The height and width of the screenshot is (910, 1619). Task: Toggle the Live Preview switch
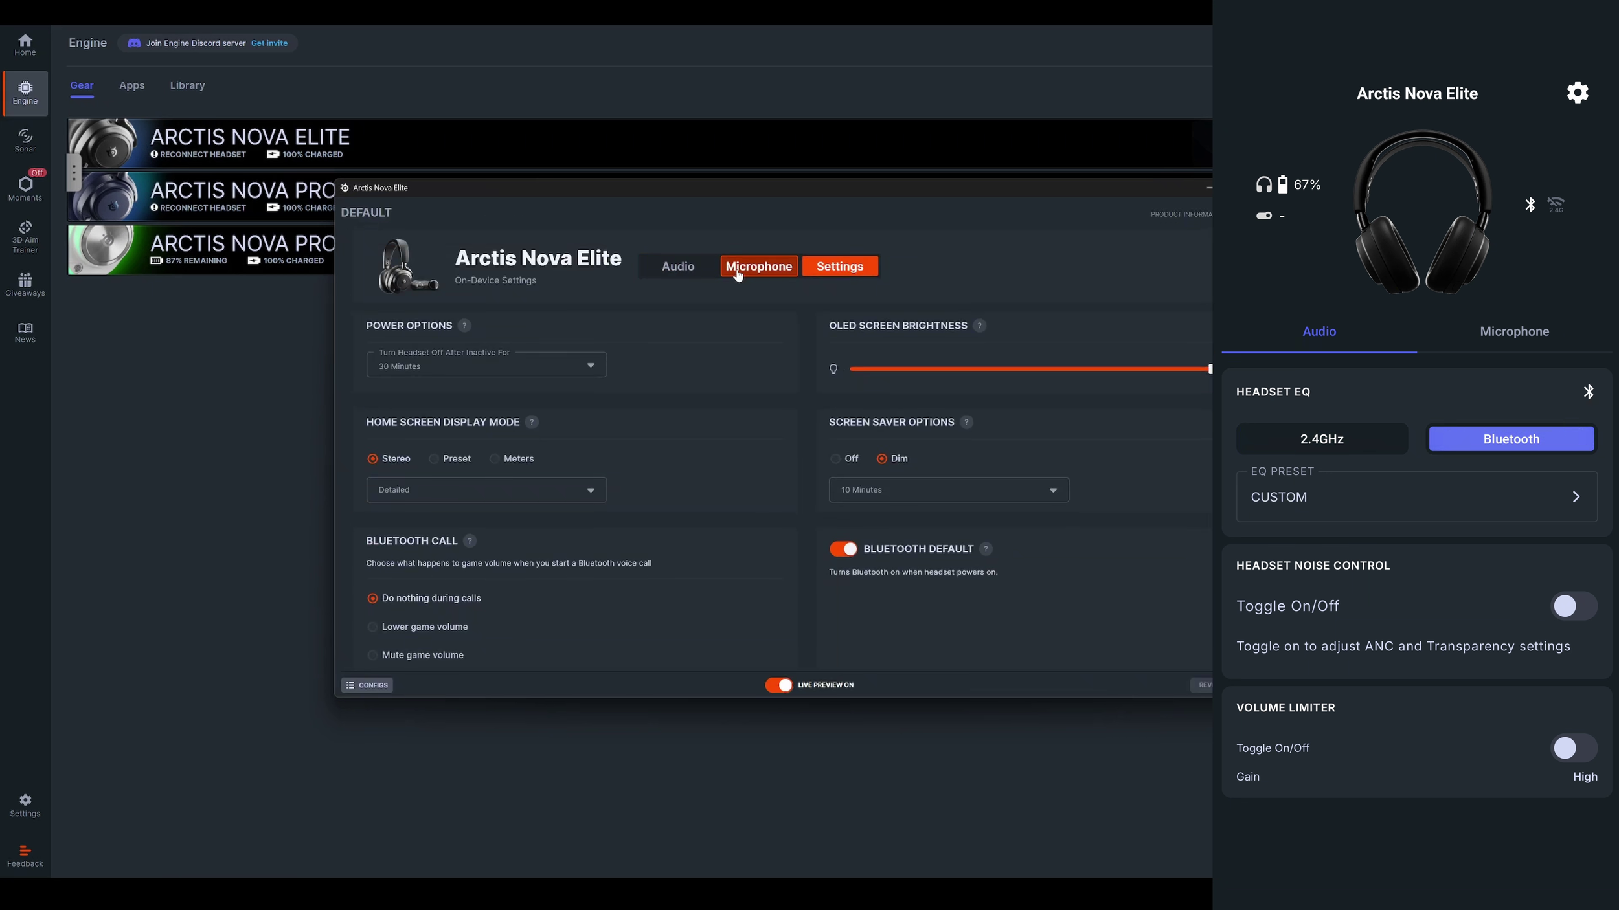778,685
